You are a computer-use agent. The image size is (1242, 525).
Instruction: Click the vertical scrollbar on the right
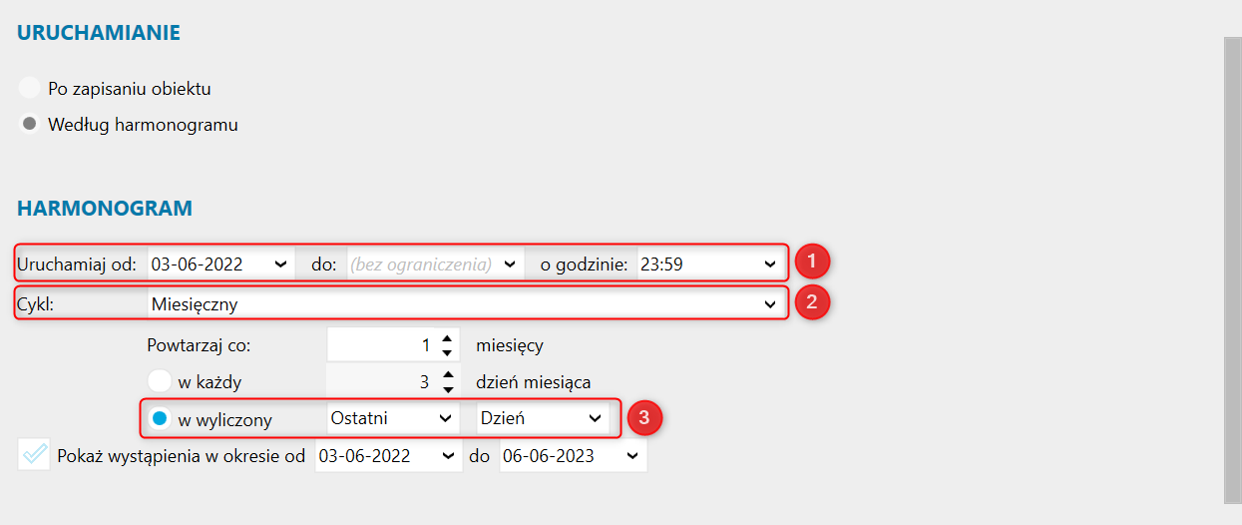point(1233,269)
